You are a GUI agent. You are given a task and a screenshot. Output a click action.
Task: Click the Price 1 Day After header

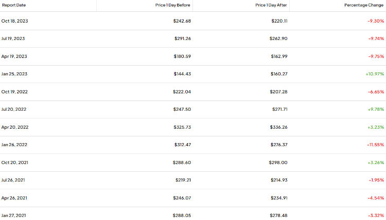[271, 5]
